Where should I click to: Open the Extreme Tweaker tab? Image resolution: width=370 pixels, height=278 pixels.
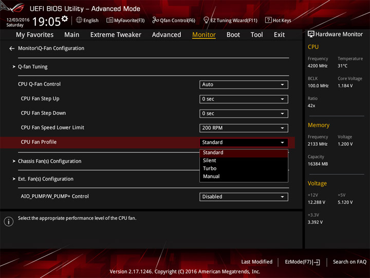116,35
